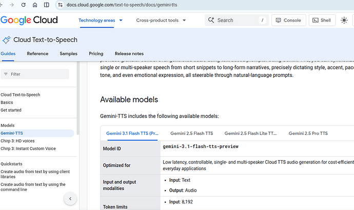Click the Quickstarts section header in sidebar
The height and width of the screenshot is (210, 354).
[11, 164]
